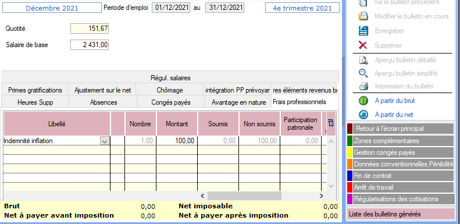
Task: Click the Participation patronale column header
Action: (301, 123)
